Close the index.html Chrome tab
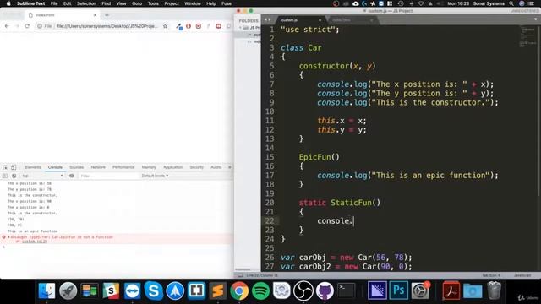 95,15
